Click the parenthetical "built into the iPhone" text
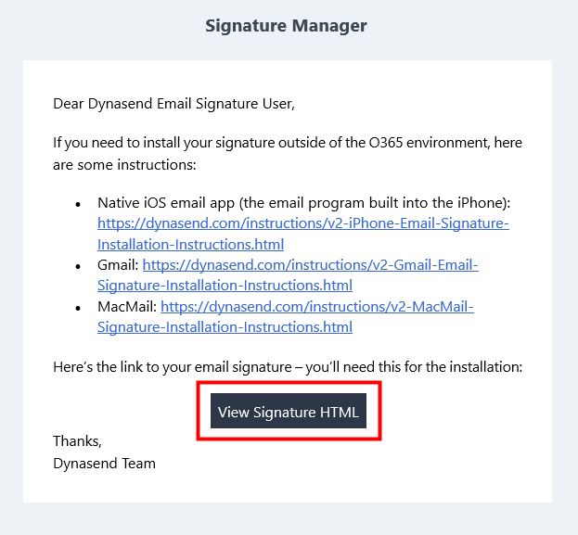Viewport: 578px width, 535px height. tap(435, 203)
